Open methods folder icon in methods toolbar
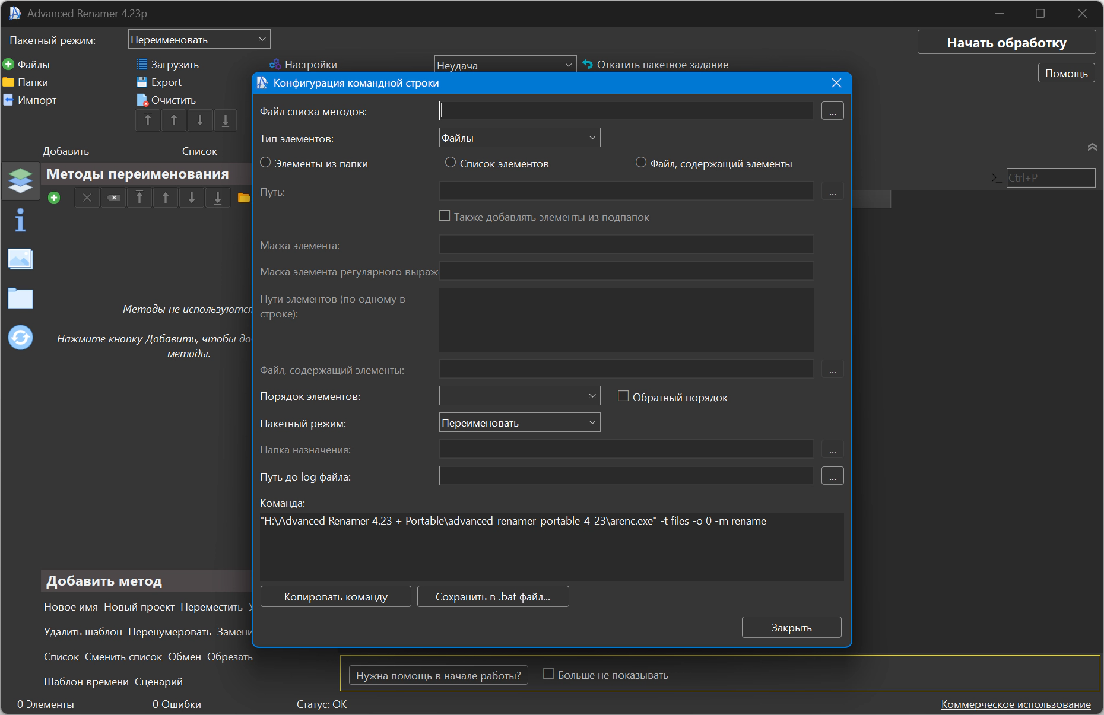 tap(243, 198)
